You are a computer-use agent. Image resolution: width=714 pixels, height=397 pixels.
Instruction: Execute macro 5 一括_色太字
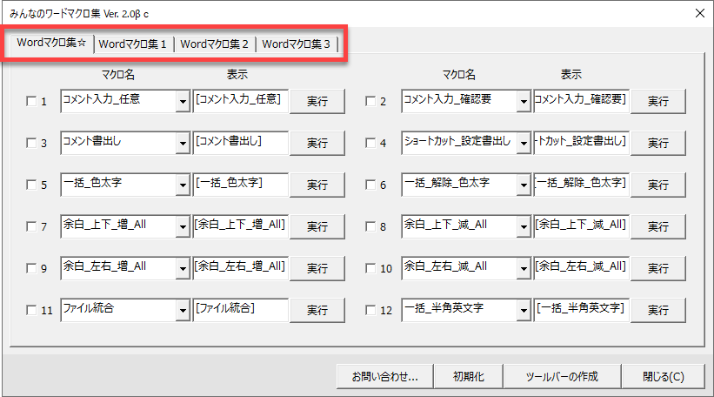pyautogui.click(x=317, y=185)
